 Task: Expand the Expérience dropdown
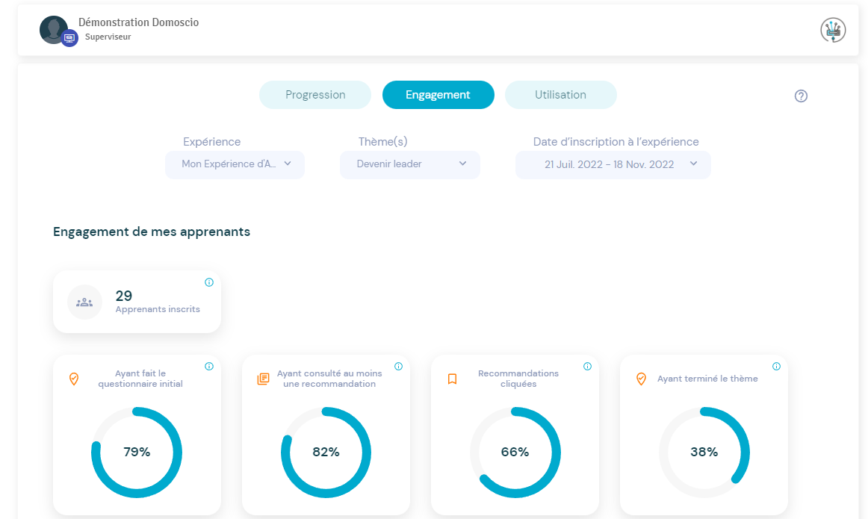coord(235,164)
